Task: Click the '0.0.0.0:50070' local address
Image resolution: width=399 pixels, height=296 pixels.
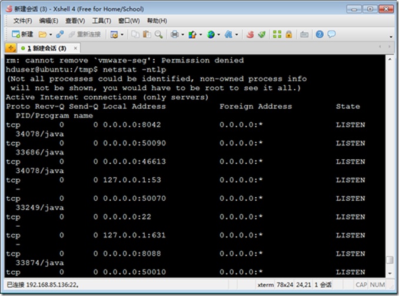Action: point(134,199)
